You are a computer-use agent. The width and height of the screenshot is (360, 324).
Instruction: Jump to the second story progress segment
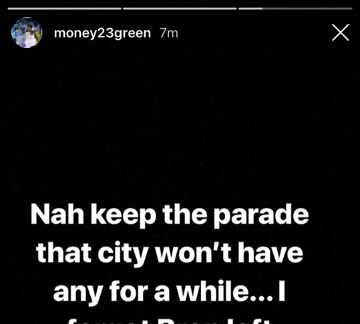pos(180,9)
